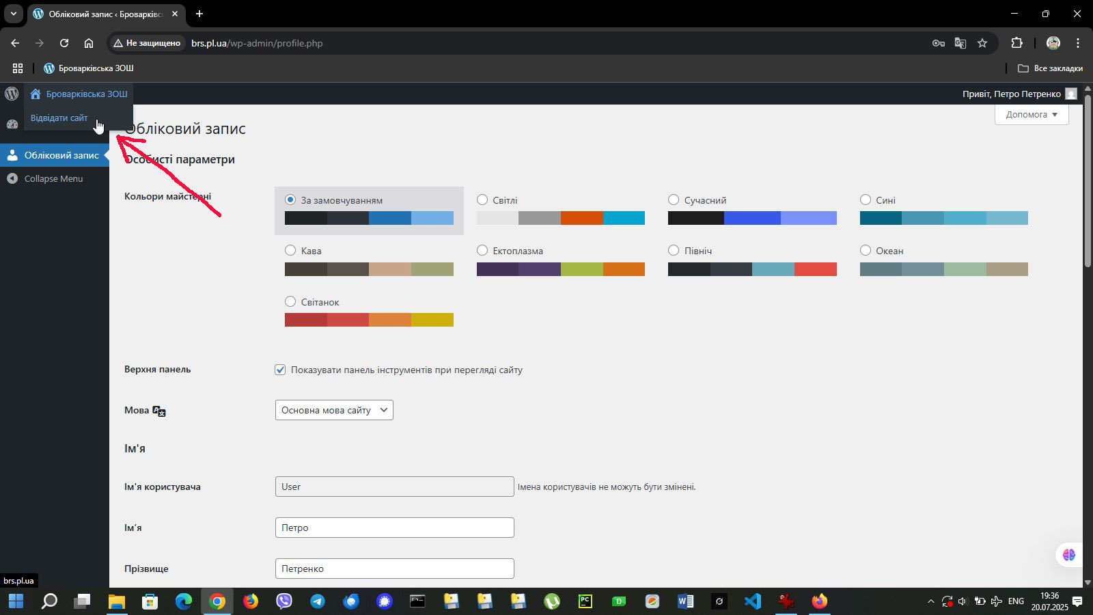
Task: Expand the Допомога help dropdown
Action: point(1031,114)
